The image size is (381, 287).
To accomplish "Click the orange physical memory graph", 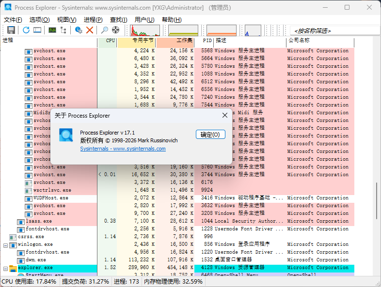I will coord(222,30).
